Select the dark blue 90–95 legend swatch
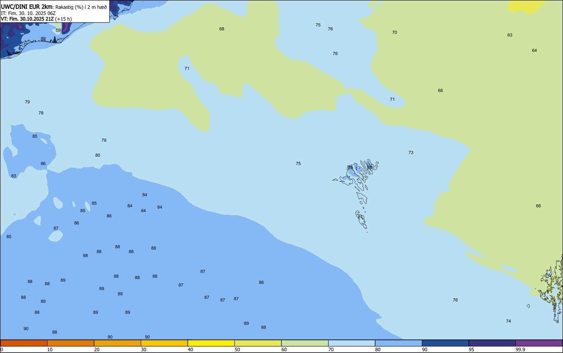The width and height of the screenshot is (563, 353). (445, 343)
